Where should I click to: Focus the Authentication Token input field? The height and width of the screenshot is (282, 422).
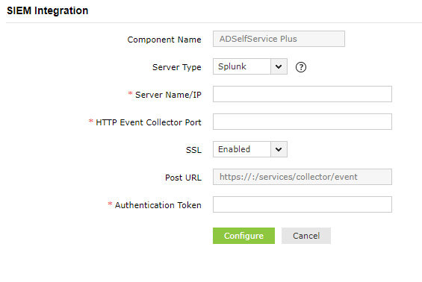point(302,204)
